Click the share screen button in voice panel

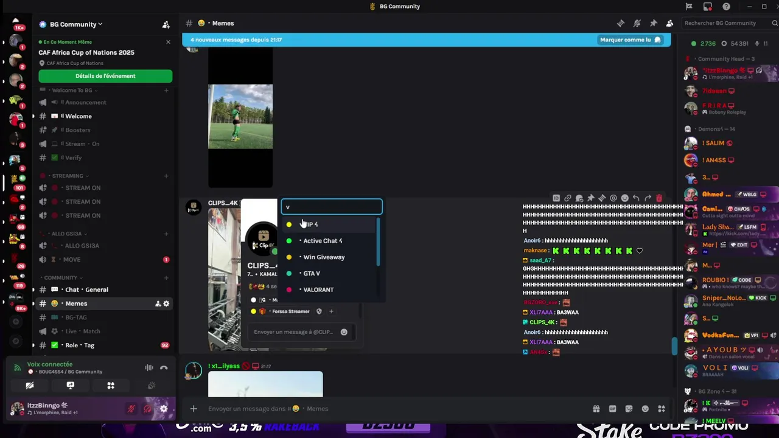pyautogui.click(x=70, y=386)
